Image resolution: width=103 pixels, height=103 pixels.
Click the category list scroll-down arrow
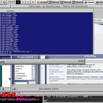(x=33, y=79)
